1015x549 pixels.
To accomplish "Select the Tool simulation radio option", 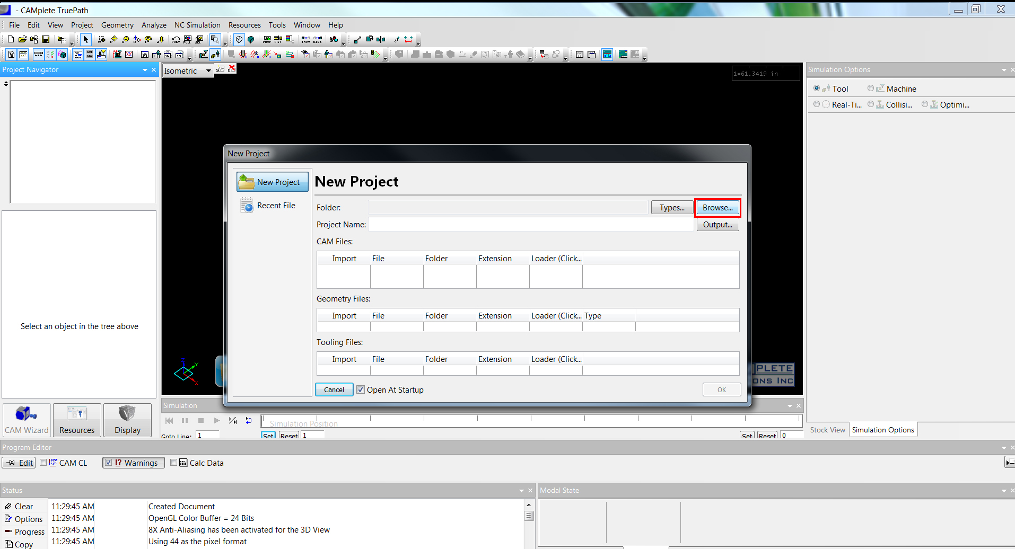I will coord(817,88).
